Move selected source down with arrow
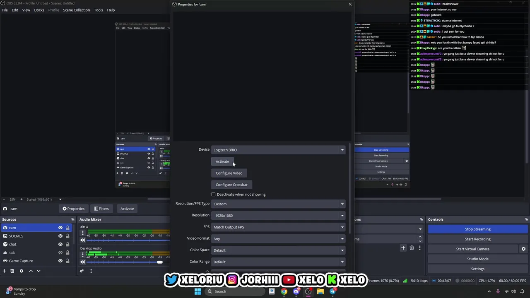 (39, 271)
